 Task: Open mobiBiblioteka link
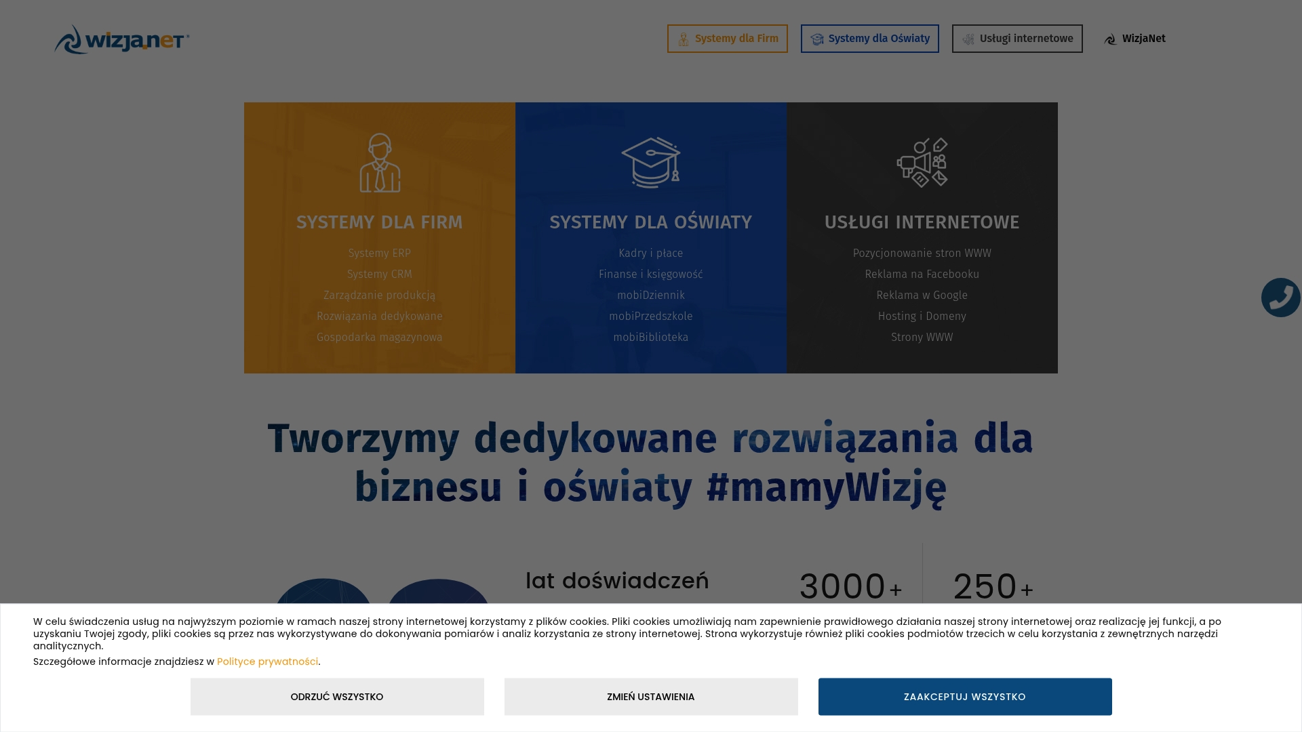(x=651, y=338)
